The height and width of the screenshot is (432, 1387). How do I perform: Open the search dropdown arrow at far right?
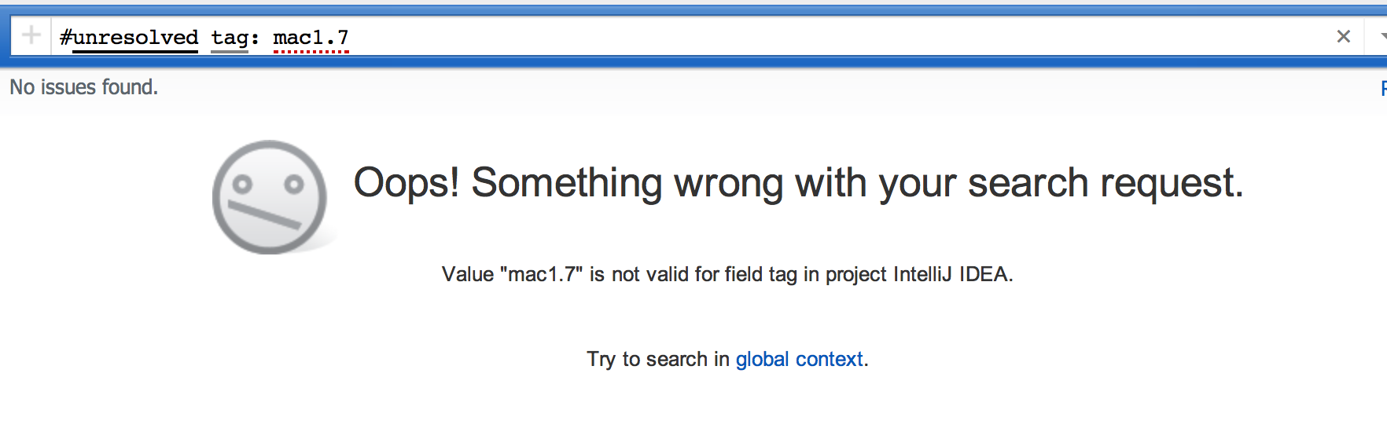click(1382, 36)
